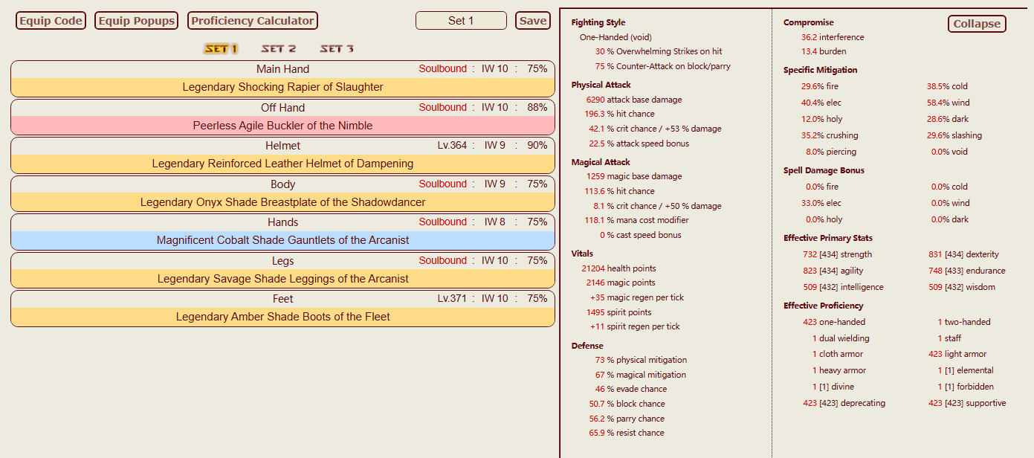Select Magnificent Cobalt Shade Gauntlets of the Arcanist

click(282, 240)
